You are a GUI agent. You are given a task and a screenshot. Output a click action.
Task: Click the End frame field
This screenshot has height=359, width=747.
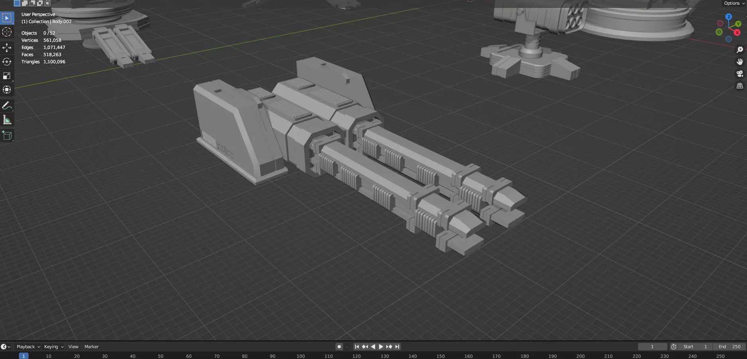(x=729, y=347)
